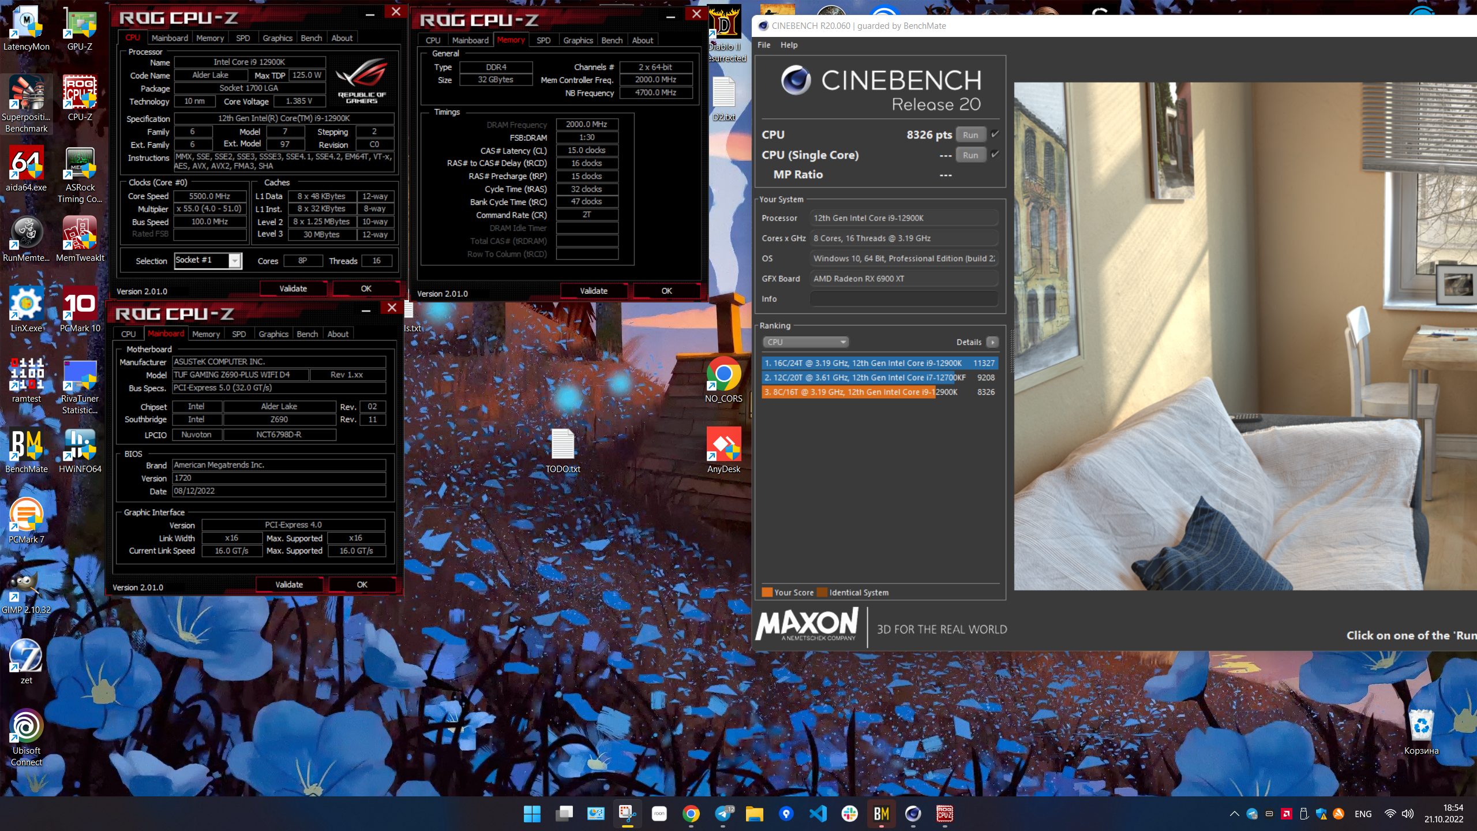Viewport: 1477px width, 831px height.
Task: Click the Cinebench taskbar icon
Action: [x=913, y=814]
